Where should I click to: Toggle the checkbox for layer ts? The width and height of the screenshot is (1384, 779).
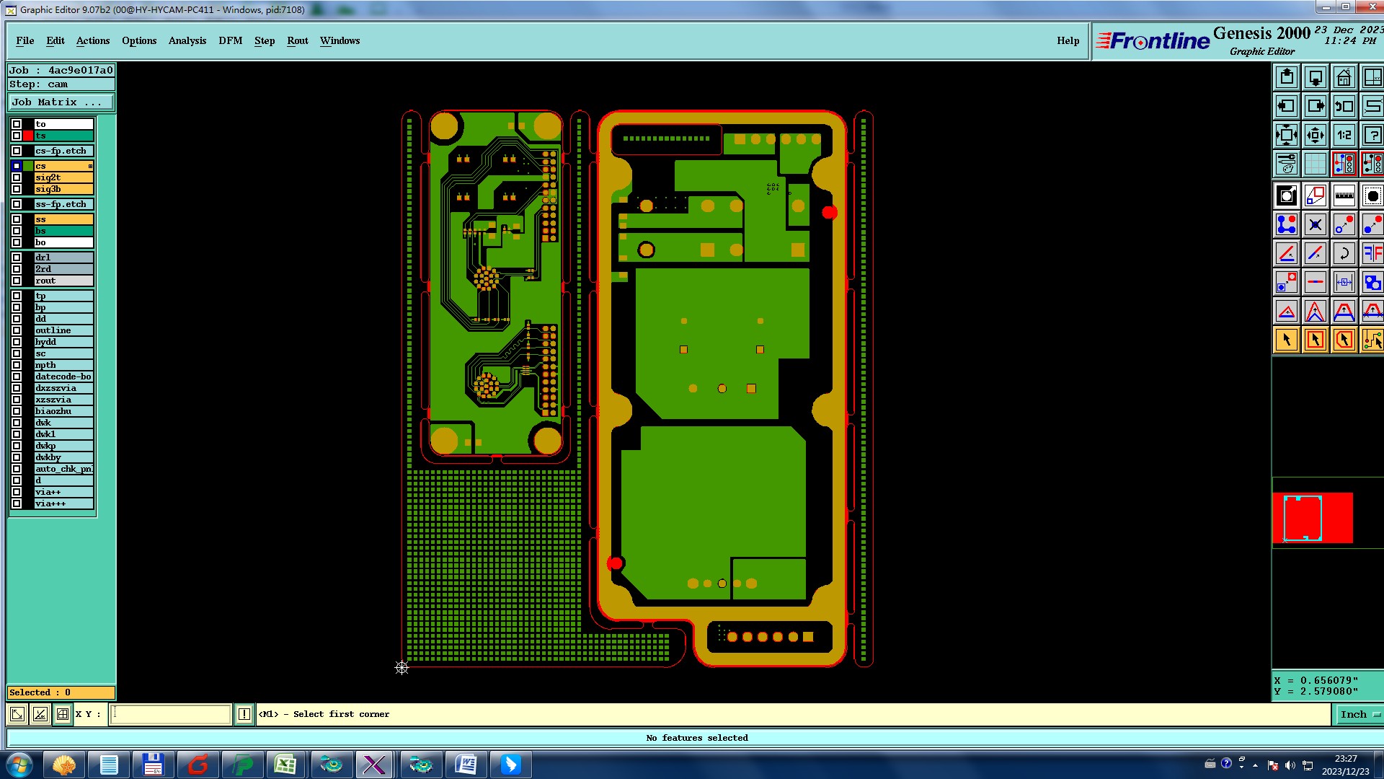pos(17,136)
